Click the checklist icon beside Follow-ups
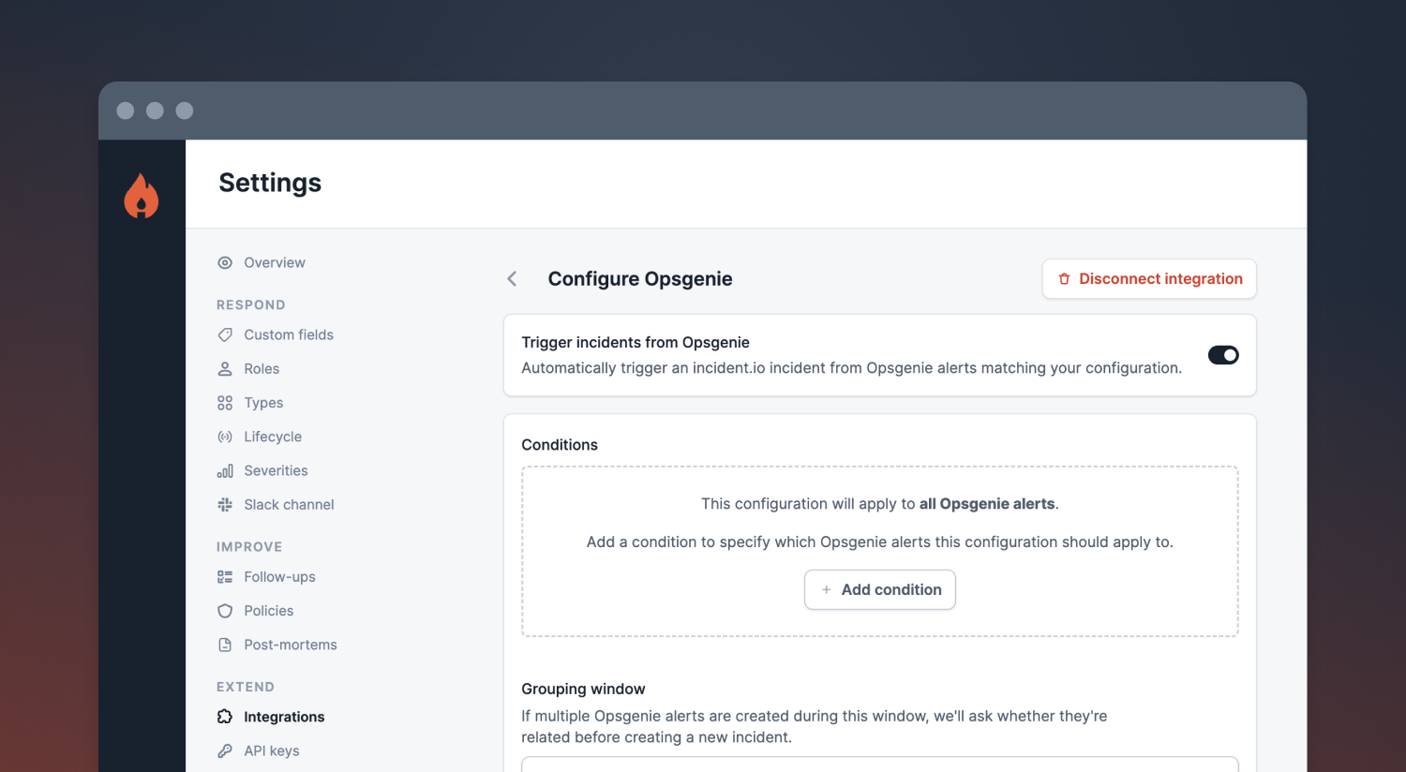This screenshot has height=772, width=1406. point(225,577)
